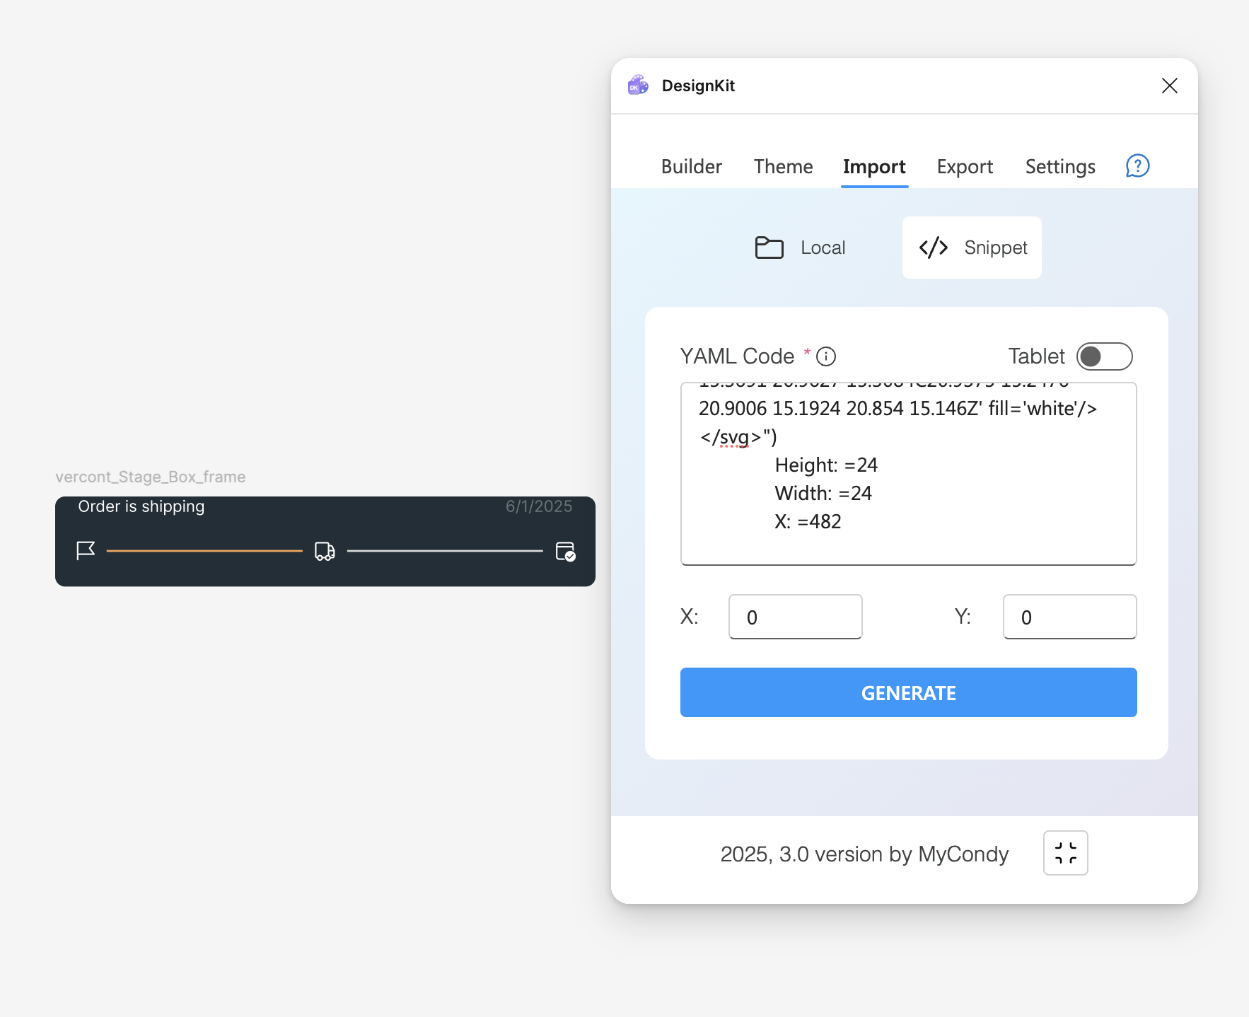
Task: Click the 'YAML Code' label
Action: point(737,356)
